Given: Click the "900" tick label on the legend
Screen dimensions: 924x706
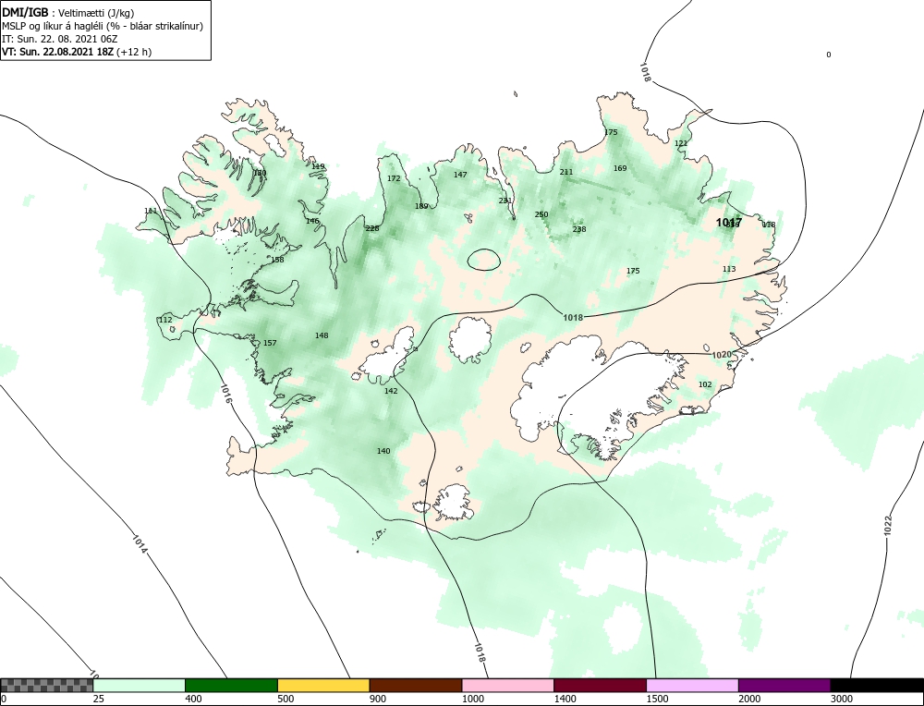Looking at the screenshot, I should (x=378, y=699).
